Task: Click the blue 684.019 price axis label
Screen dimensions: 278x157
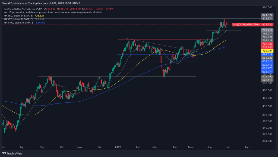Action: [267, 54]
